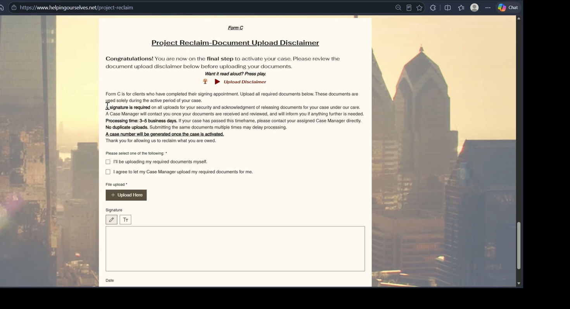The height and width of the screenshot is (309, 570).
Task: Open the browser profile avatar
Action: click(474, 8)
